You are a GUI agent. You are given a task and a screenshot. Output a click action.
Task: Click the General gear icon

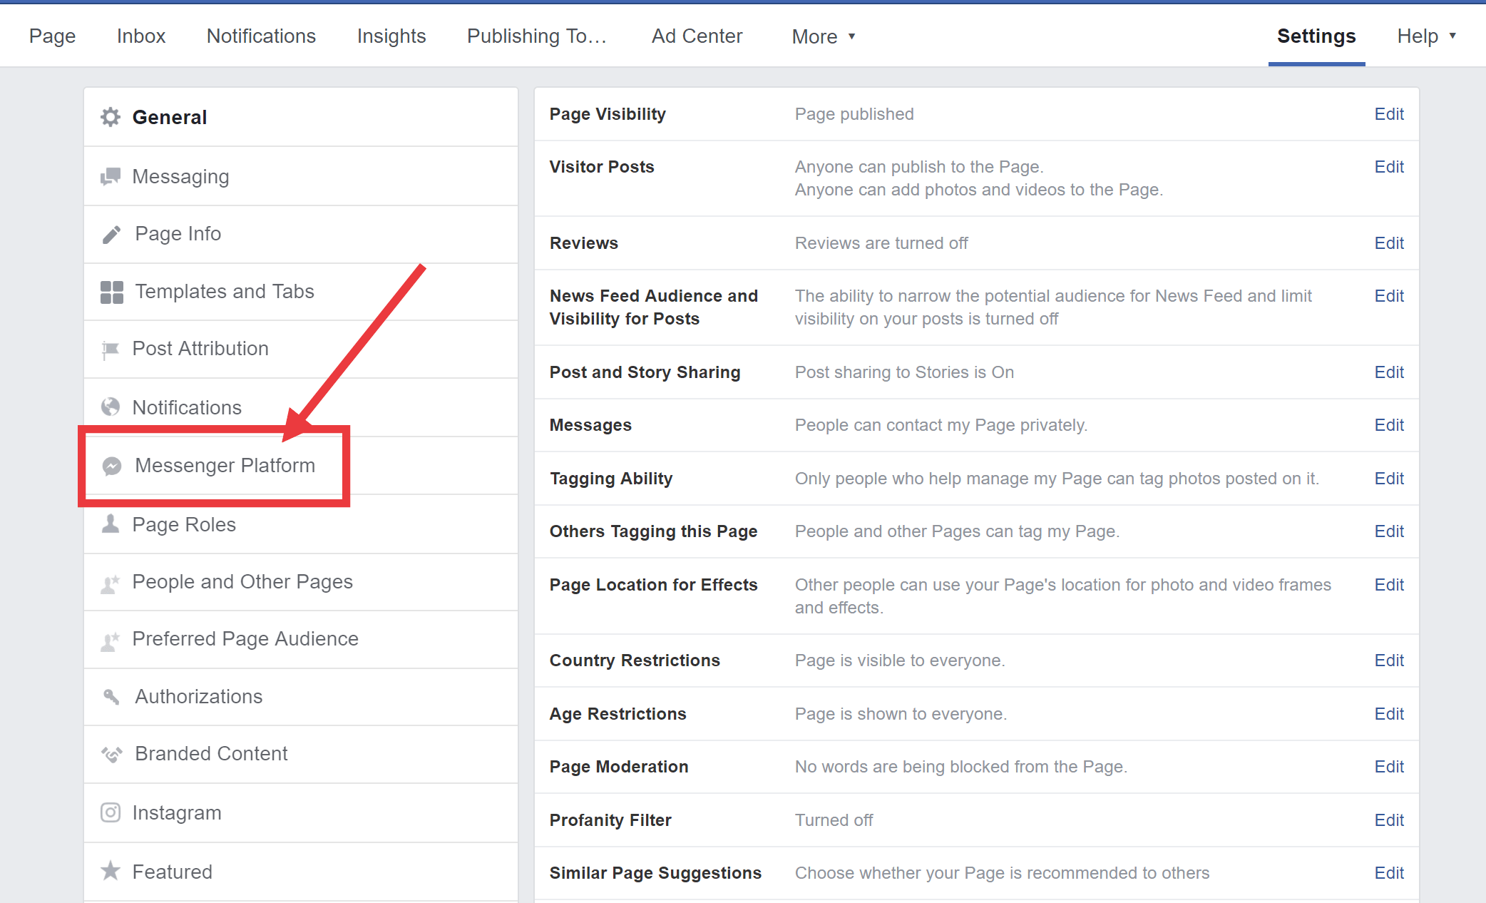click(x=111, y=117)
